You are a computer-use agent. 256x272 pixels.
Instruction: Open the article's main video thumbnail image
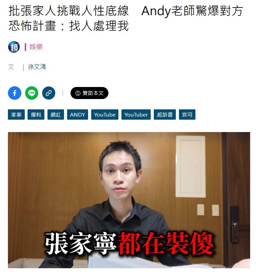(129, 200)
